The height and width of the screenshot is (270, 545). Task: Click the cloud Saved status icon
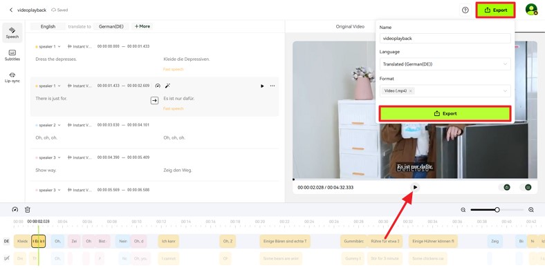point(53,10)
